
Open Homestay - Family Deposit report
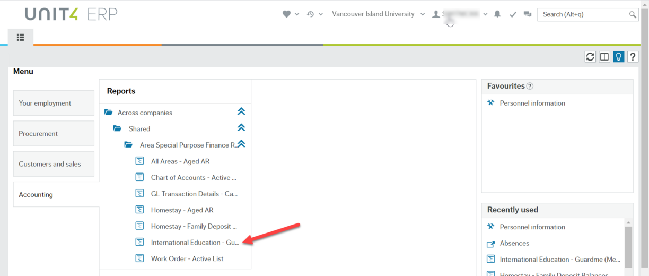point(194,226)
